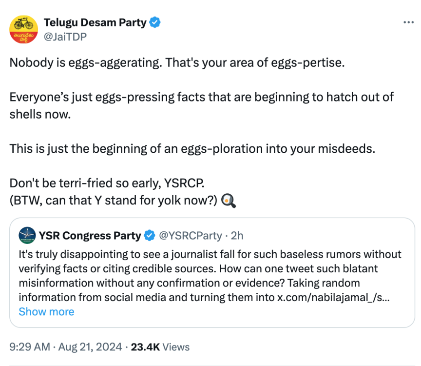Open the 9:29 AM · Aug 21, 2024 timestamp

(x=66, y=347)
